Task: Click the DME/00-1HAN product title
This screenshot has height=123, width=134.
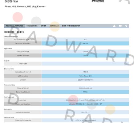Action: pos(11,2)
